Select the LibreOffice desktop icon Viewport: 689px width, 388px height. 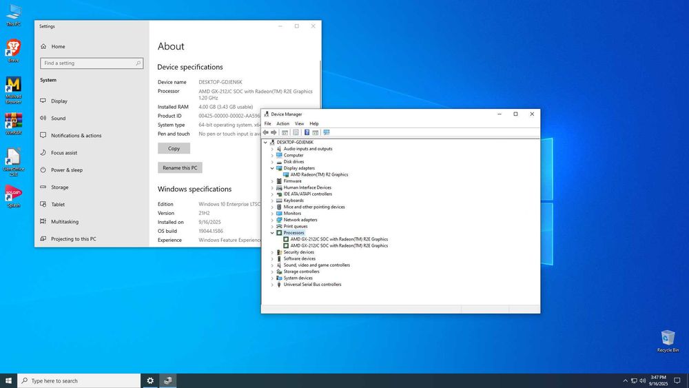[13, 162]
